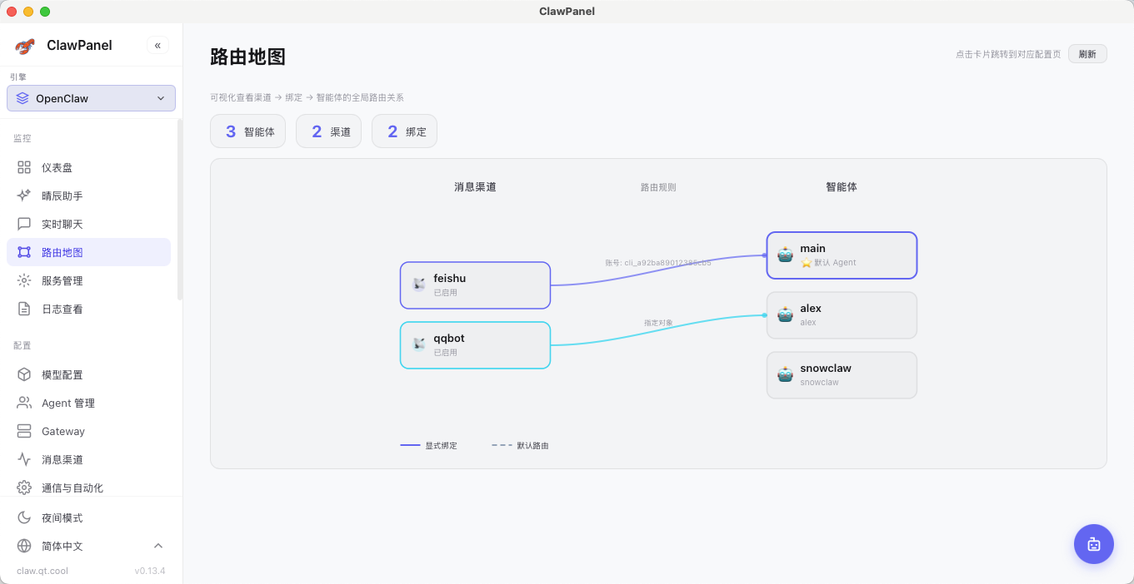
Task: Toggle 夜间模式 night mode
Action: 62,517
